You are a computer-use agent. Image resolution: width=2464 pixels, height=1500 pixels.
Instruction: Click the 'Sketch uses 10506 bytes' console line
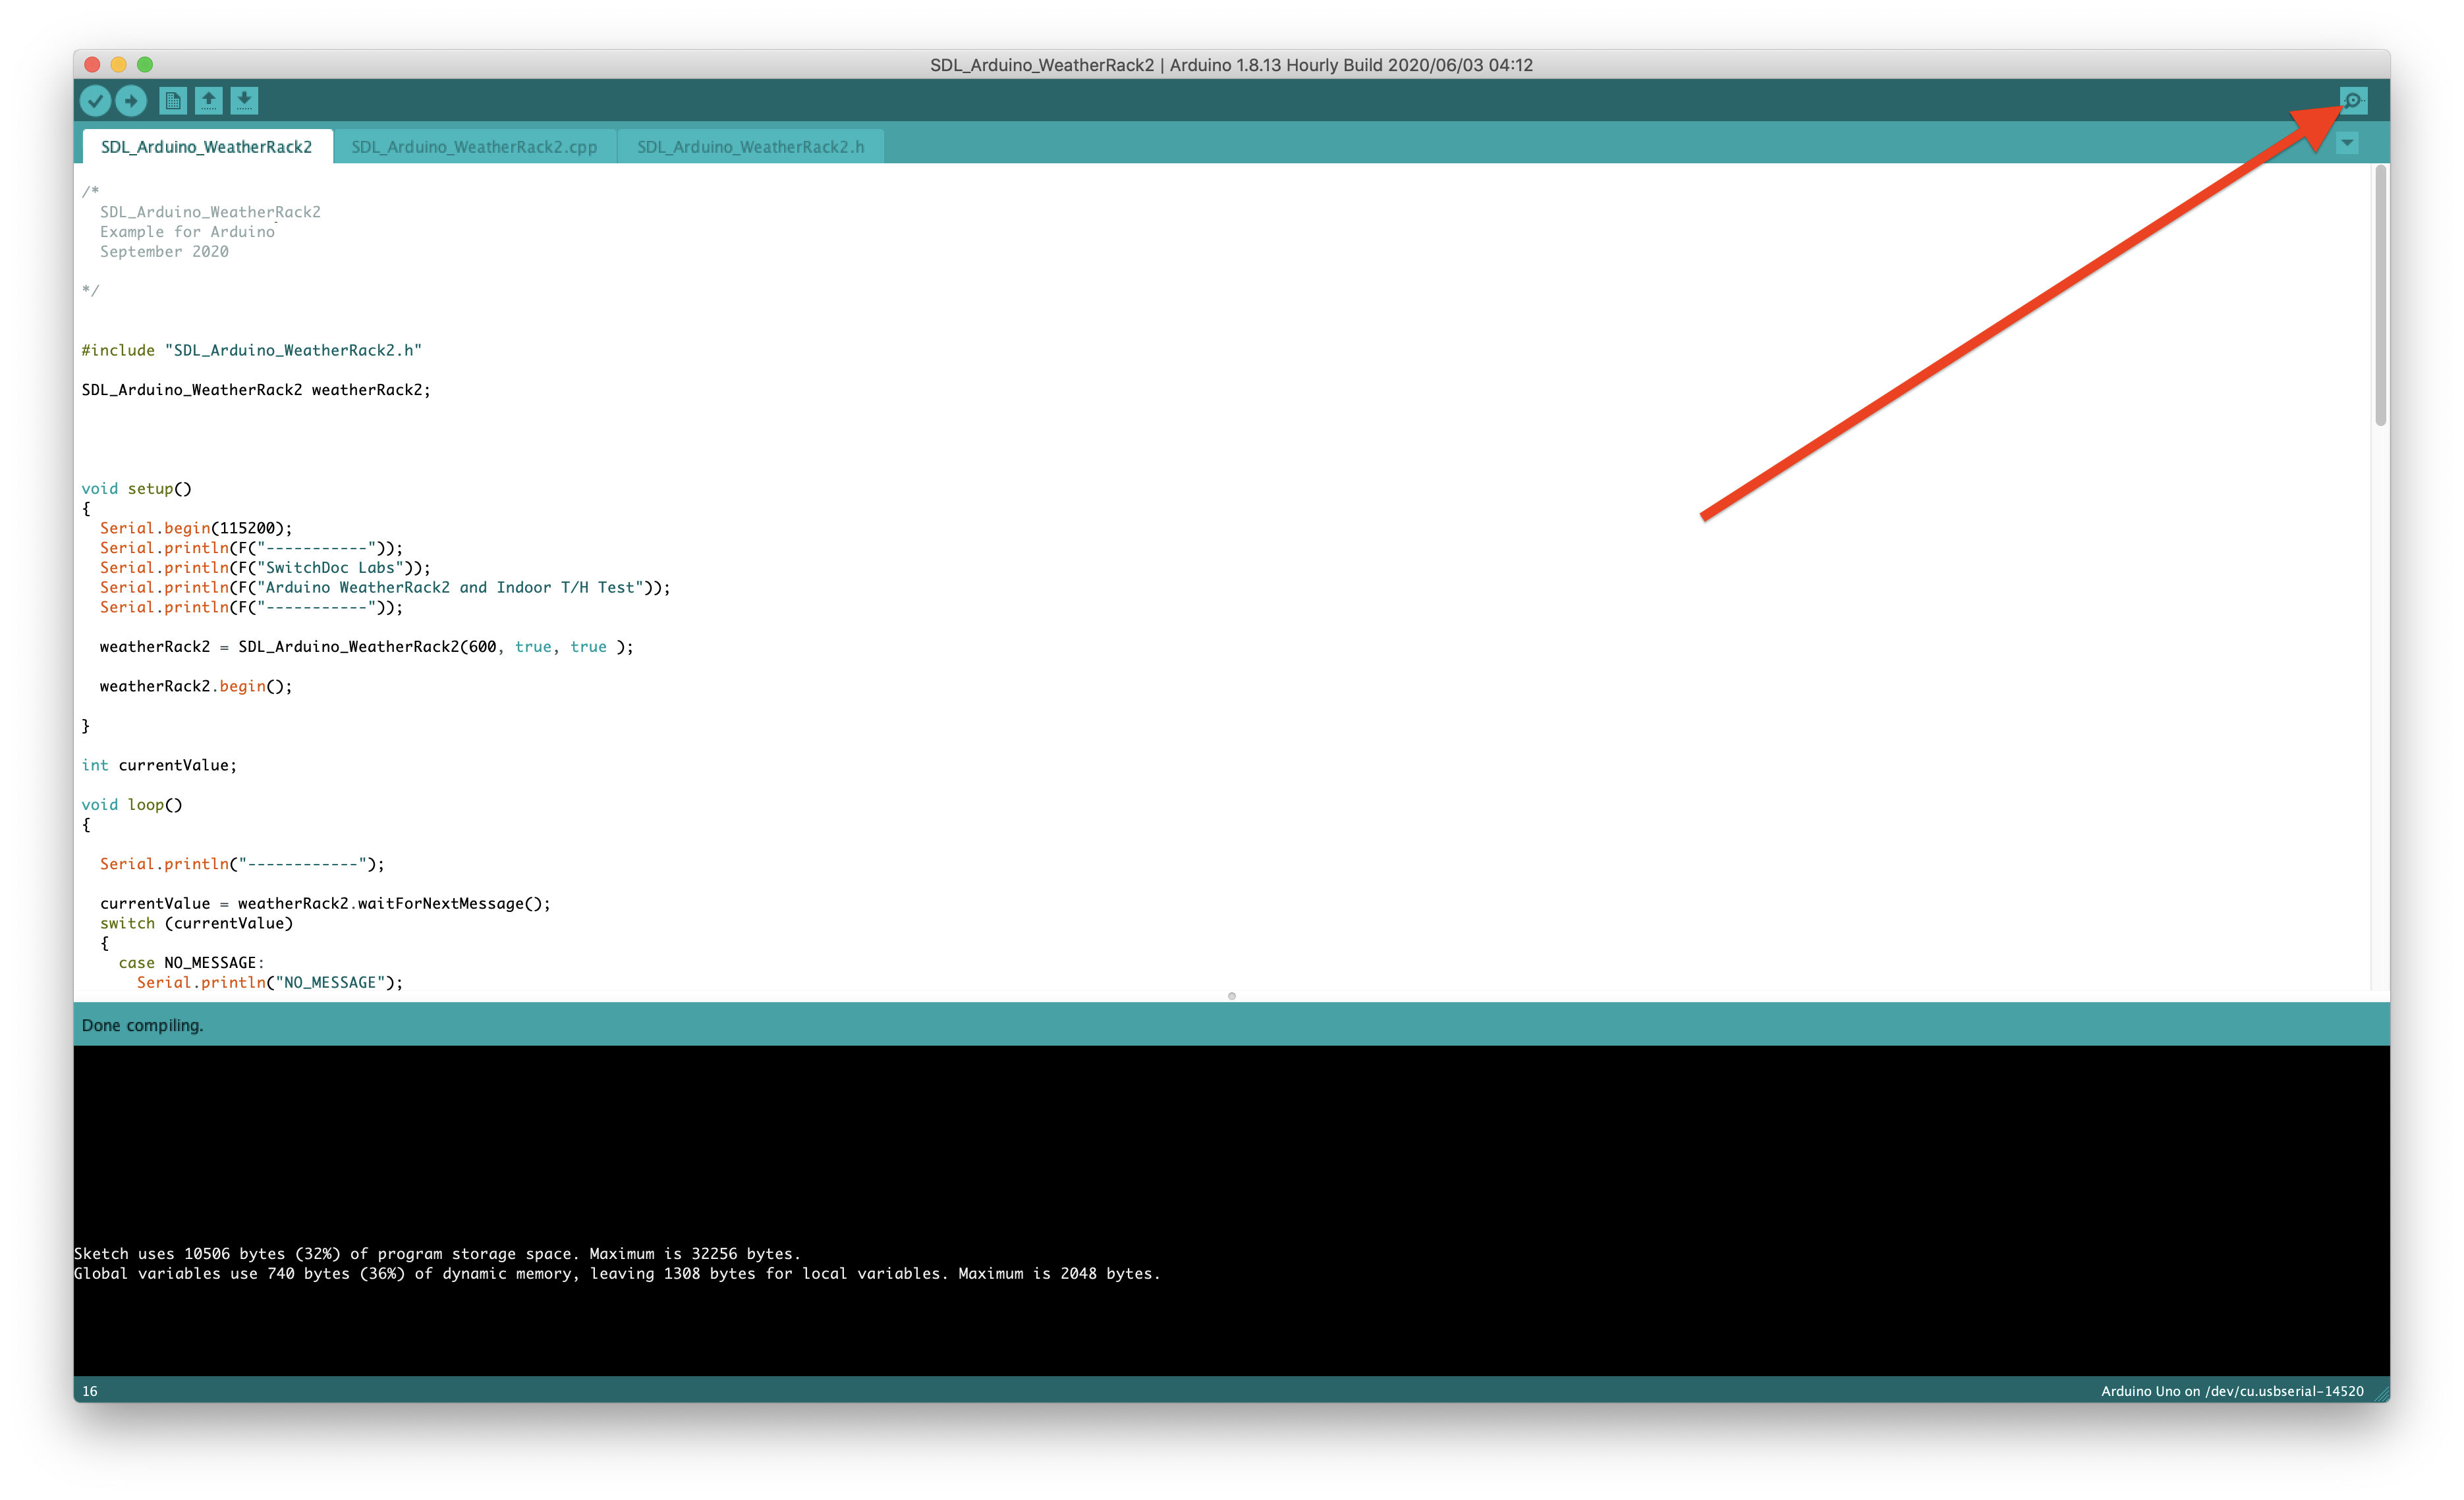click(437, 1253)
